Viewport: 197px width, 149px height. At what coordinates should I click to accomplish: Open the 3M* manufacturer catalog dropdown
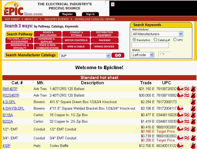(85, 56)
